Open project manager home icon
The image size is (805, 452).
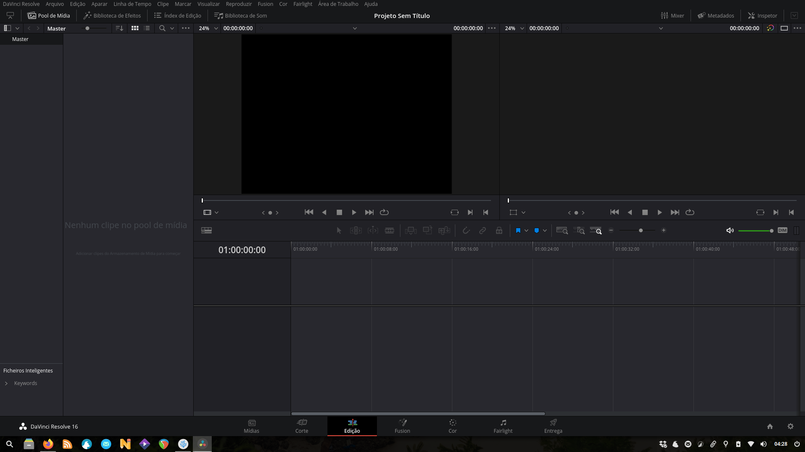(x=770, y=426)
